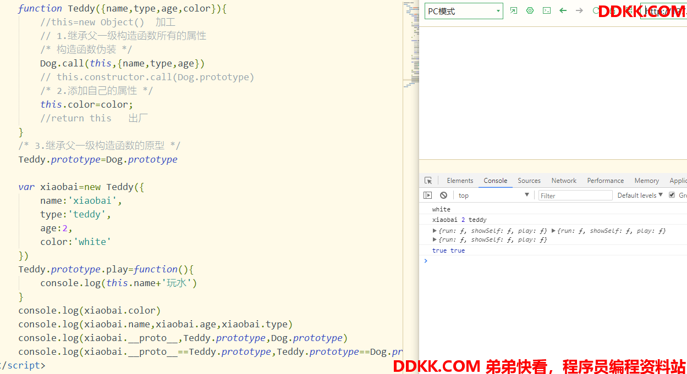687x374 pixels.
Task: Expand the first logged object xiaobai.__proto__
Action: 435,231
